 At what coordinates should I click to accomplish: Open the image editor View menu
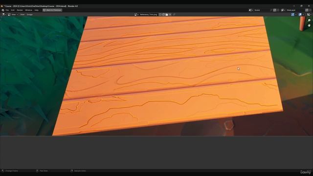22,14
